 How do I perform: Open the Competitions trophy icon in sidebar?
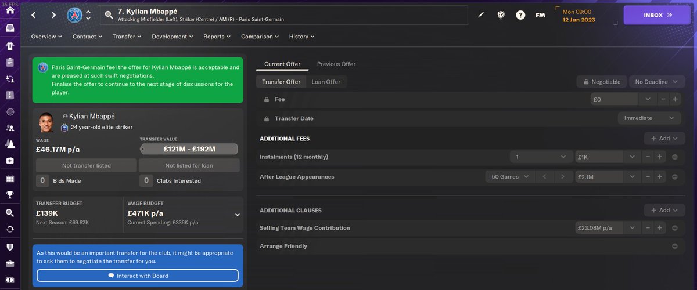10,195
